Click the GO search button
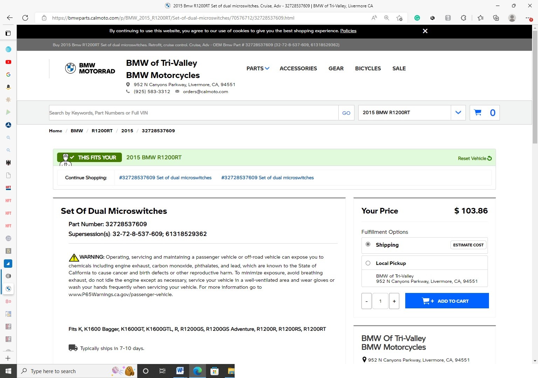Viewport: 538px width, 378px height. tap(346, 113)
